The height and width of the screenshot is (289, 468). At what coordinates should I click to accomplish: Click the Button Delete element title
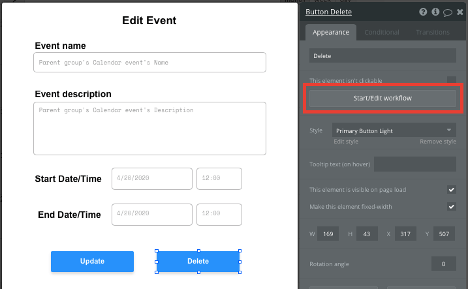[x=328, y=12]
